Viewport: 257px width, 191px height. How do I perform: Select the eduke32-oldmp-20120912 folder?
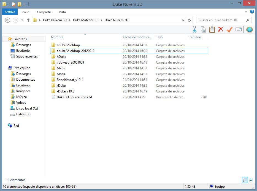pos(129,51)
